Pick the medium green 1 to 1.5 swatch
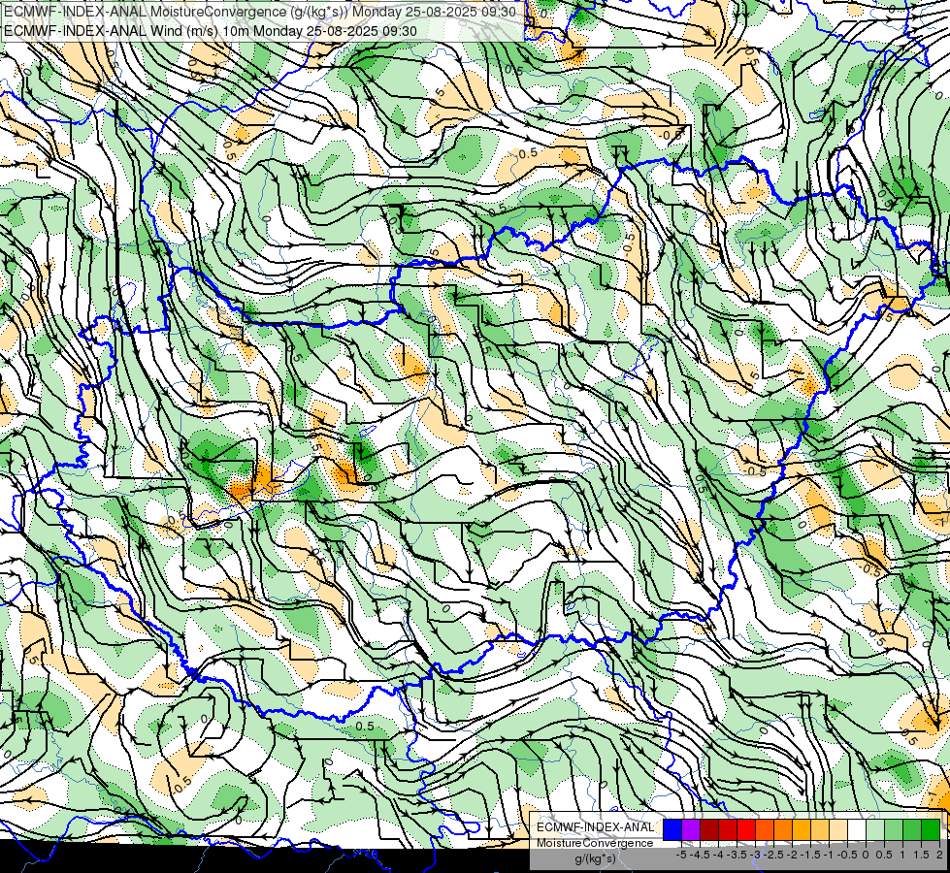The width and height of the screenshot is (950, 873). [x=912, y=830]
